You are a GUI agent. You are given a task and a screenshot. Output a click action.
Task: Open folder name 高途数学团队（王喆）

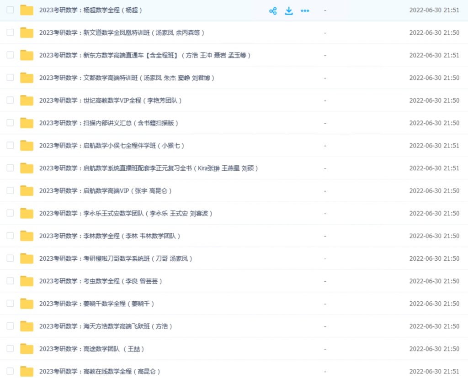(x=91, y=349)
